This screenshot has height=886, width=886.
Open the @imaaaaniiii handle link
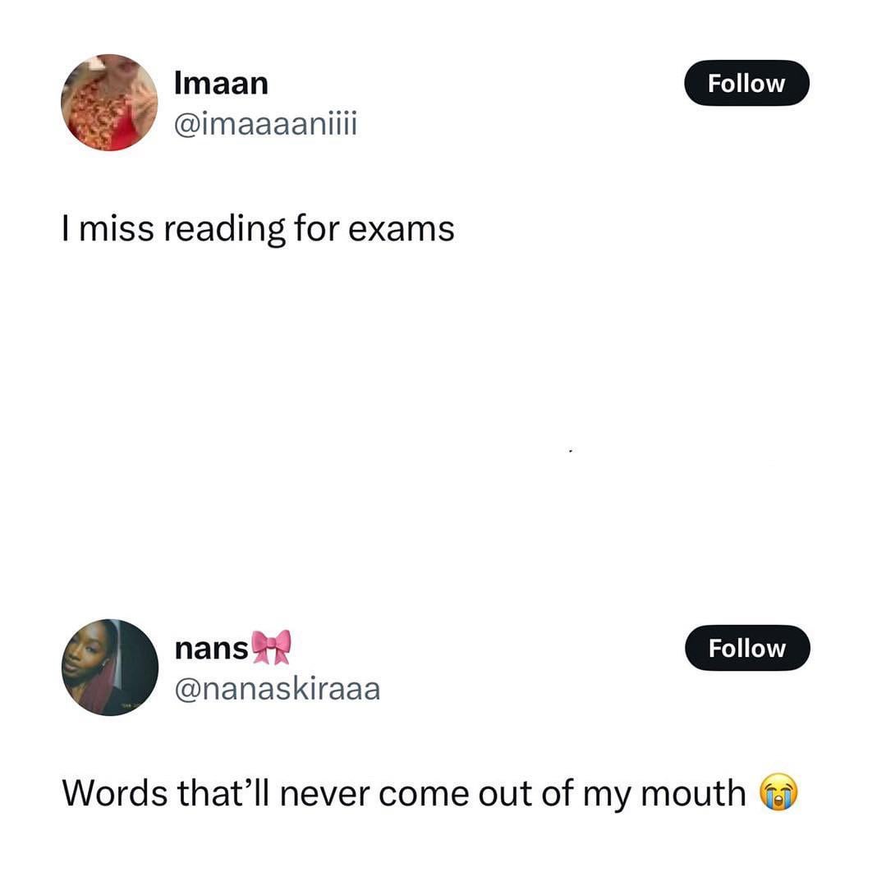pyautogui.click(x=265, y=124)
